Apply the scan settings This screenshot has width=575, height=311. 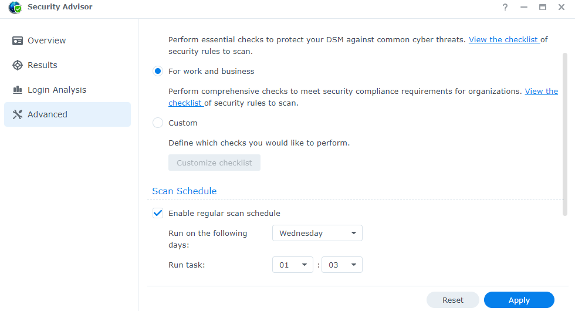click(519, 300)
